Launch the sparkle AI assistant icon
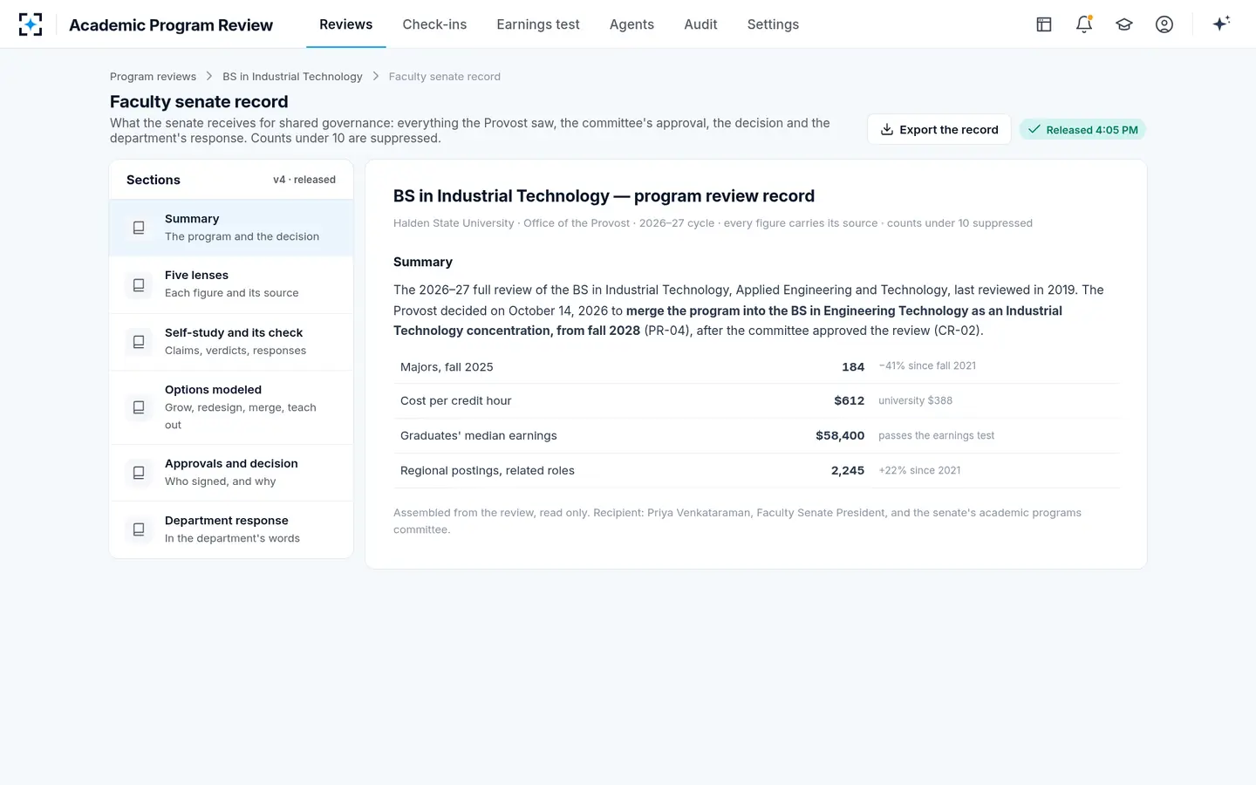The height and width of the screenshot is (785, 1256). click(1221, 24)
